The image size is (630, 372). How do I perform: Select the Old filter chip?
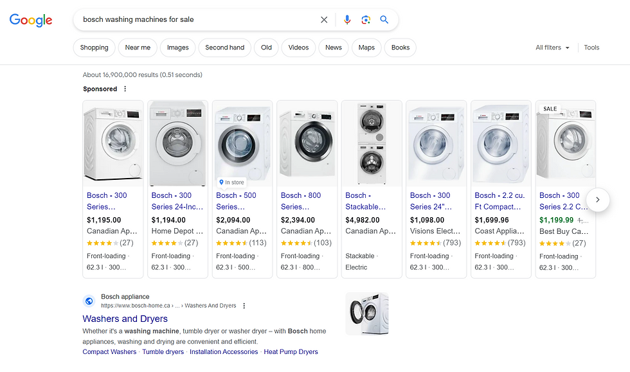point(266,48)
